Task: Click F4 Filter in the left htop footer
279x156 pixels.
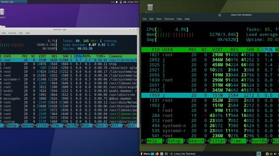Action: tap(41, 125)
